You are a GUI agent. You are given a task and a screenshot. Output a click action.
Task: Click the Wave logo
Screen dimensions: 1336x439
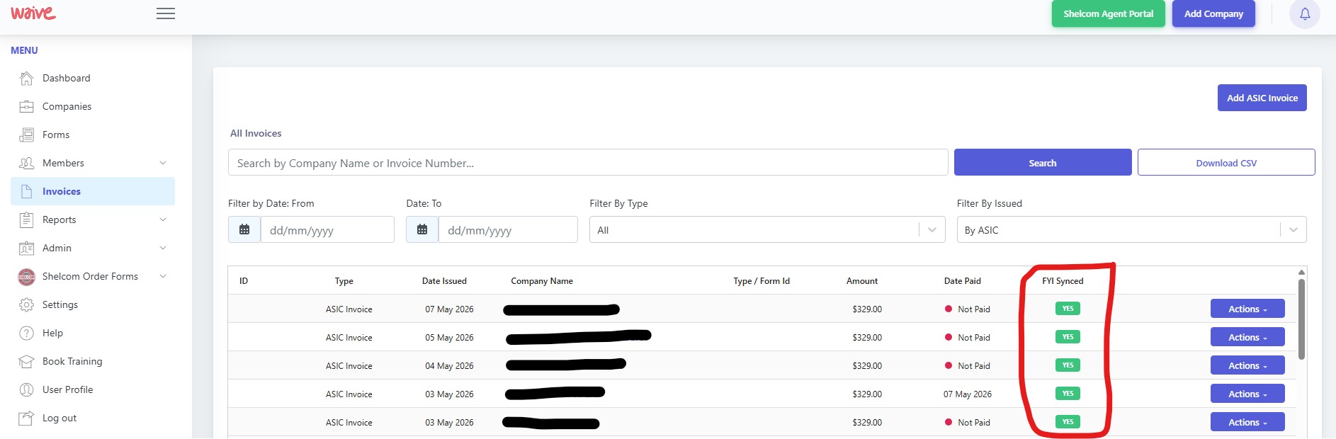coord(33,13)
